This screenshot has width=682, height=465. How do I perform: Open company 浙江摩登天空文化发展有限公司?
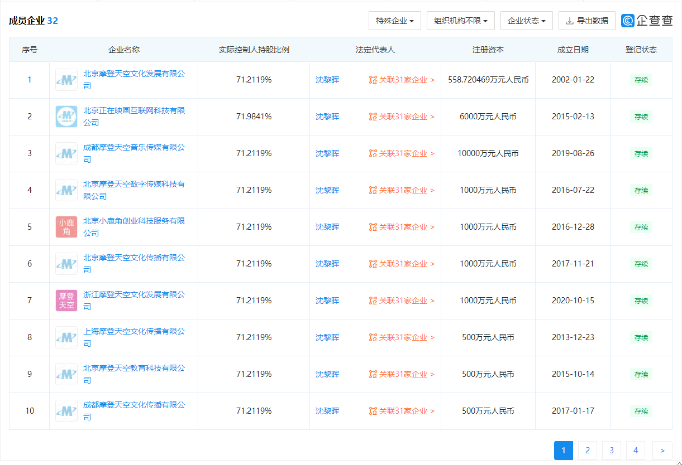tap(134, 301)
